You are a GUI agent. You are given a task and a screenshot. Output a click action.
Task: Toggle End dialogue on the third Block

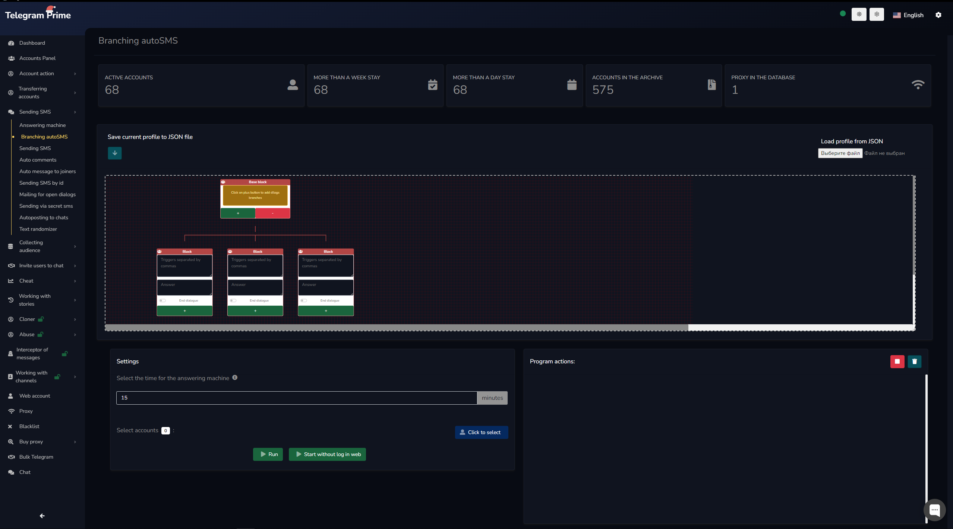pyautogui.click(x=304, y=300)
